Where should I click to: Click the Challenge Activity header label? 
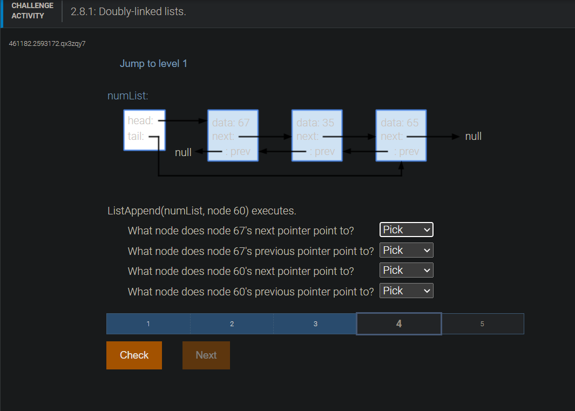(32, 9)
